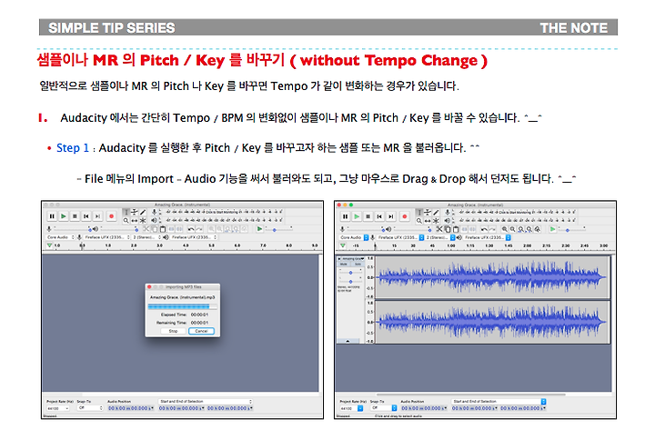Open Snap-To dropdown in import-dialog window
The image size is (655, 430).
click(x=90, y=408)
